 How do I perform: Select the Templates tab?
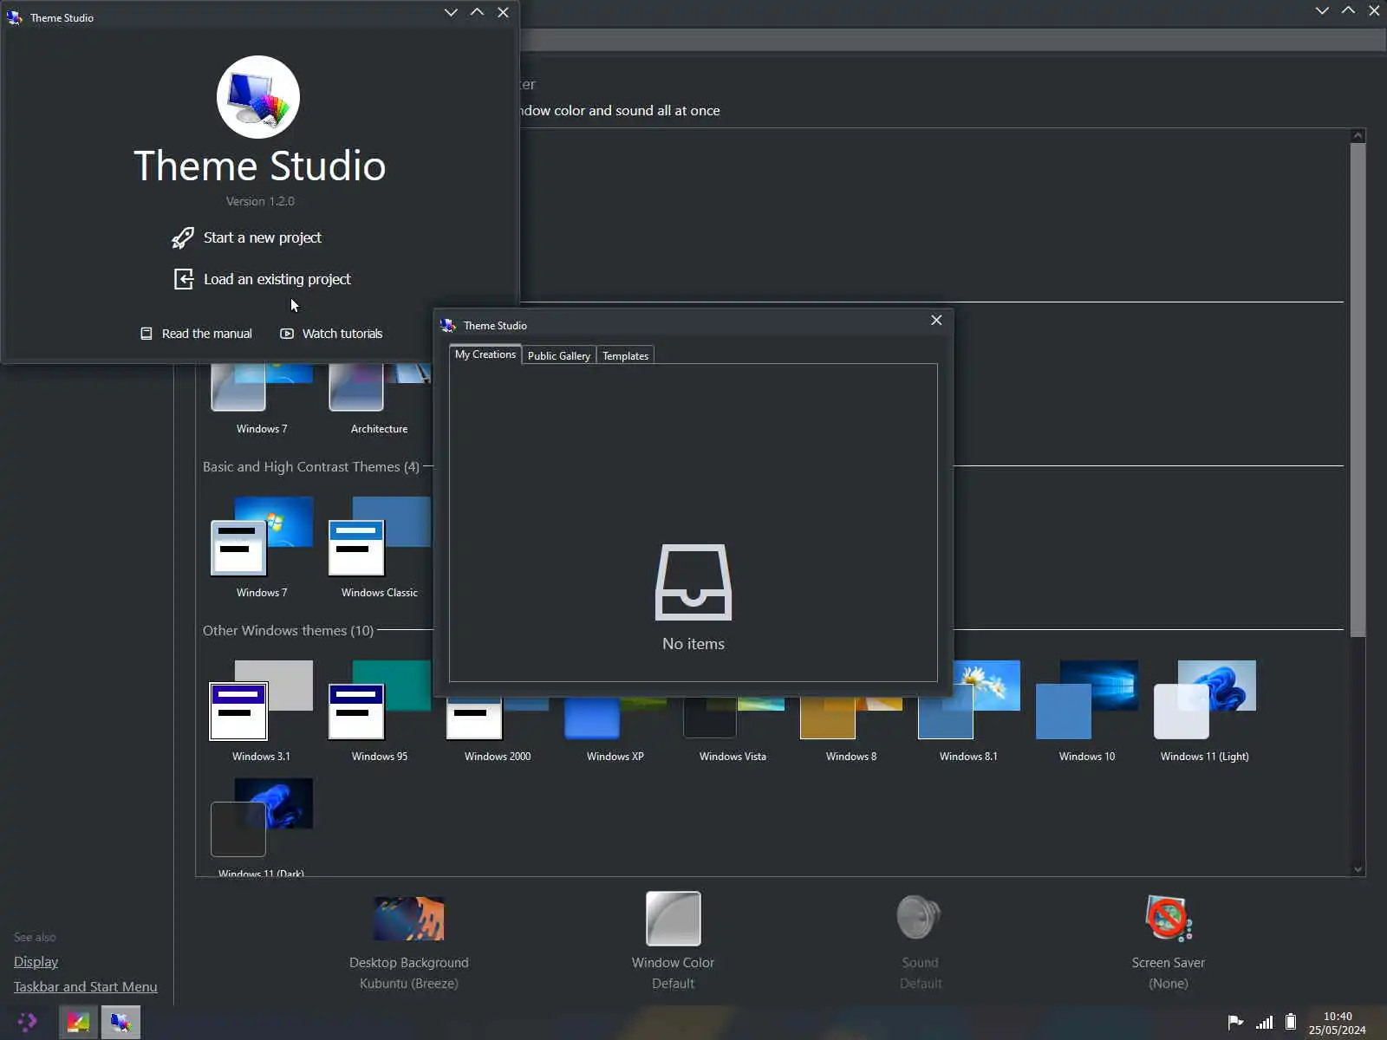coord(626,355)
